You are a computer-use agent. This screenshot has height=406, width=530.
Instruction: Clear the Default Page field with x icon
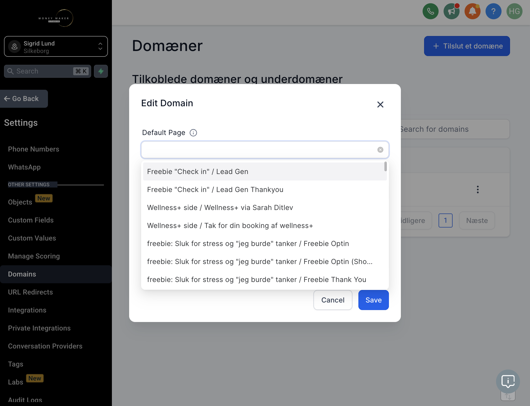(380, 150)
